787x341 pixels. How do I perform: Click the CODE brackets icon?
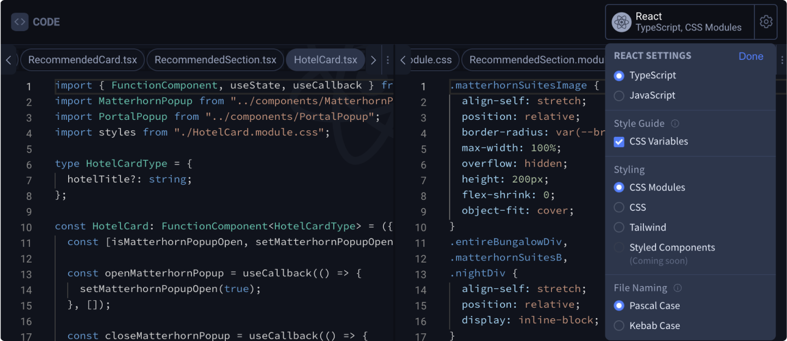click(20, 22)
